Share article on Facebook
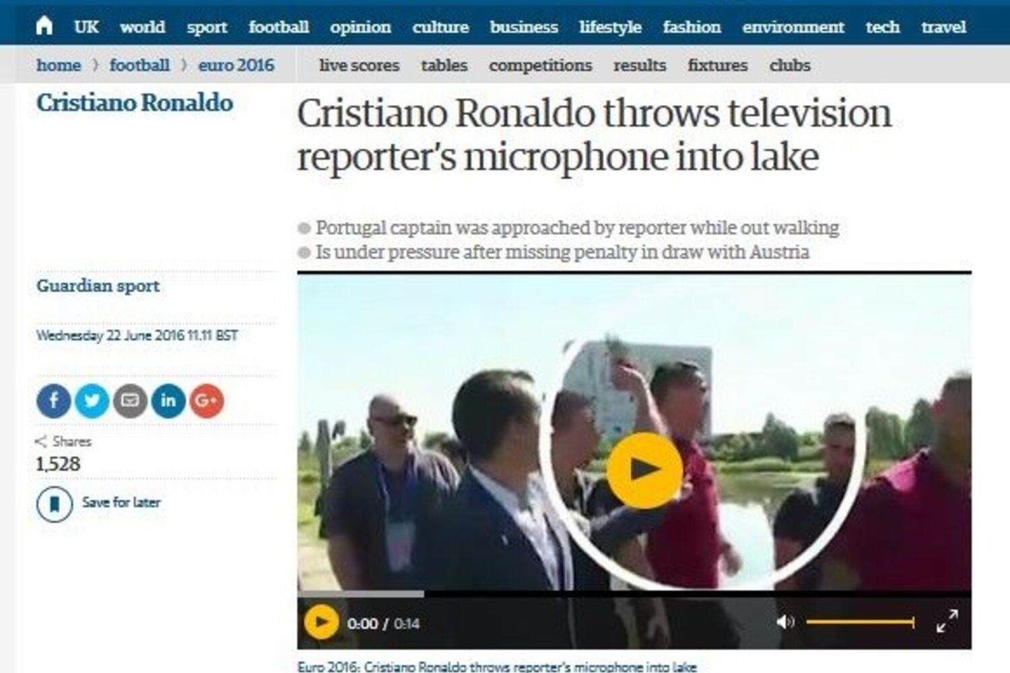1010x673 pixels. (53, 401)
